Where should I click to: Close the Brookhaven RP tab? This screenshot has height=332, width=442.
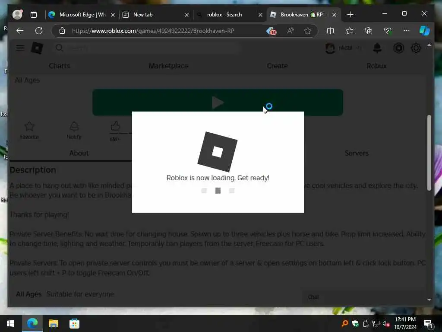(335, 15)
